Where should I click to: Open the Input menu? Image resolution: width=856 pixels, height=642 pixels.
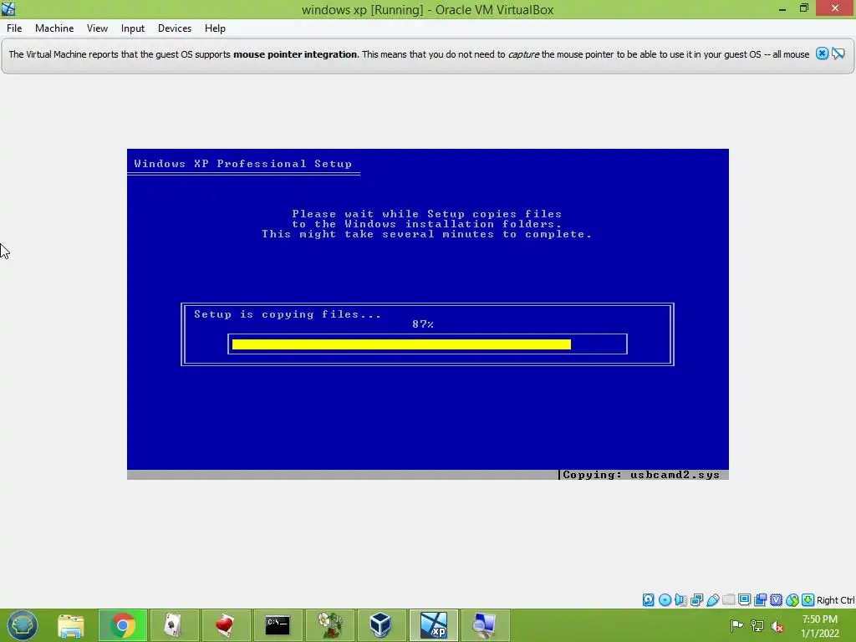click(133, 28)
